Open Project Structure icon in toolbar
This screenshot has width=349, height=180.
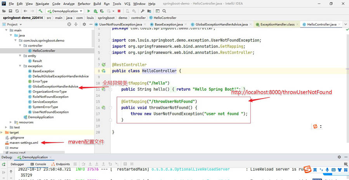point(149,11)
